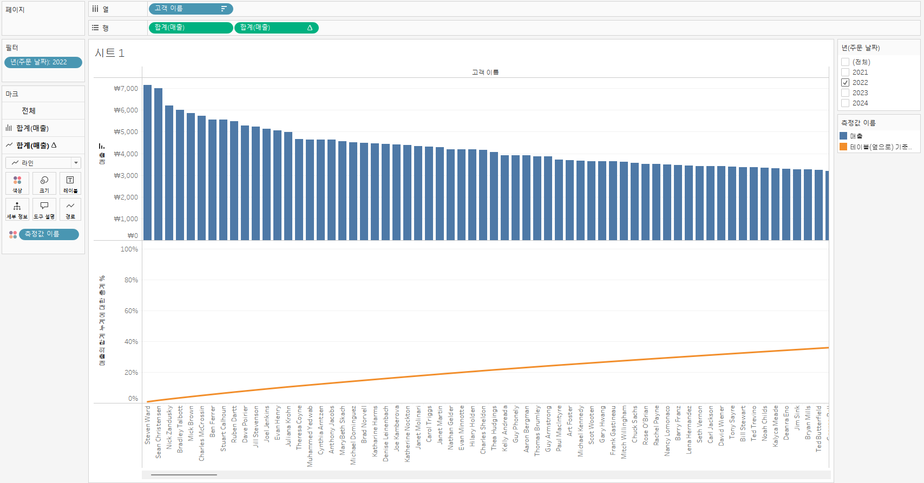Click bar chart icon beside 합계(매출) marks row
This screenshot has width=924, height=483.
9,128
